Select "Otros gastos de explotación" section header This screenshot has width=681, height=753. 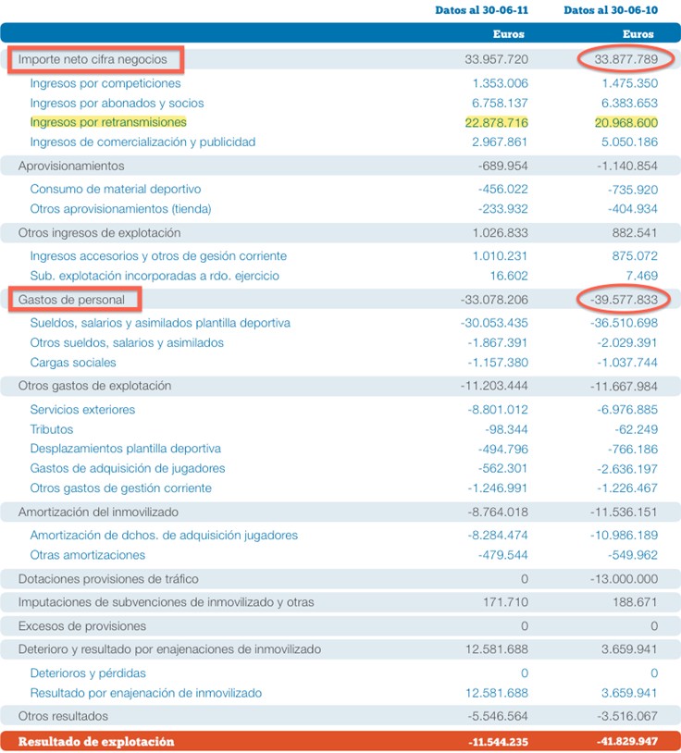point(94,386)
